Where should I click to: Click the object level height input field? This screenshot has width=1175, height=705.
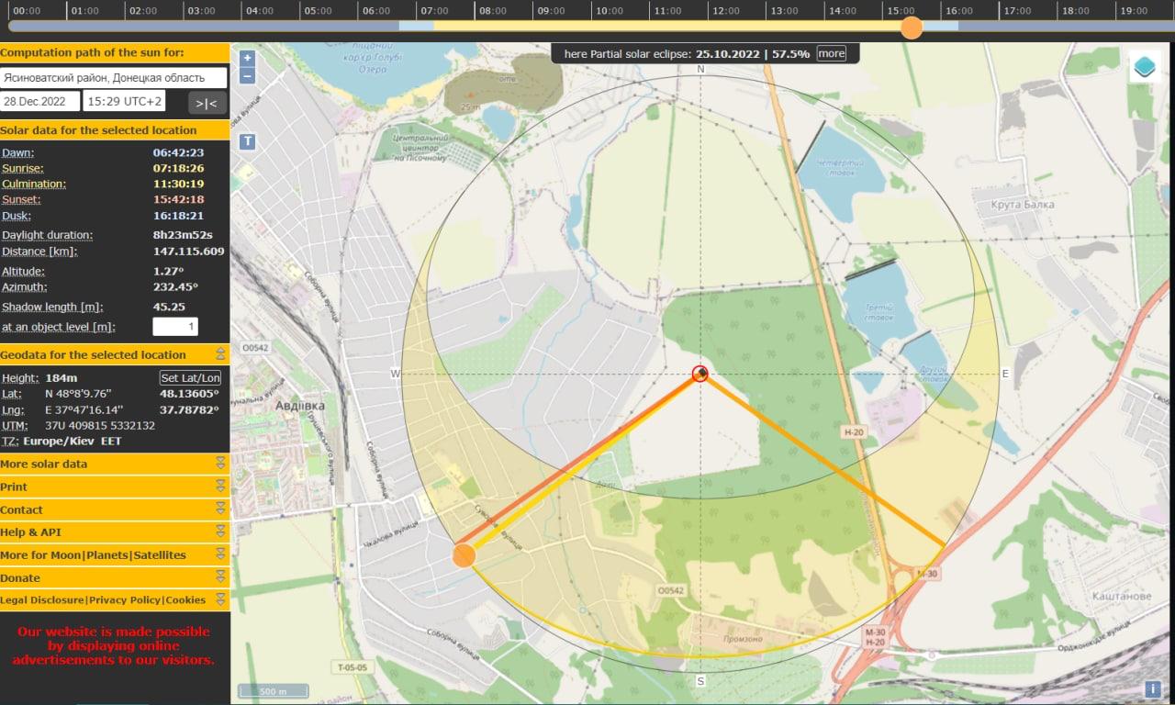[174, 327]
